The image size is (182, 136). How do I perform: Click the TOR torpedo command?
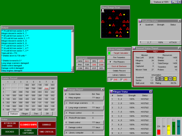click(87, 65)
